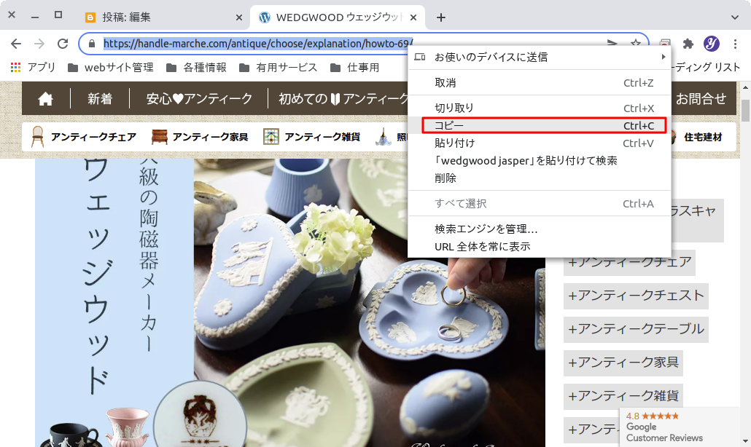Screen dimensions: 751x447
Task: Open 初めてのアンティーク navigation link
Action: 343,99
